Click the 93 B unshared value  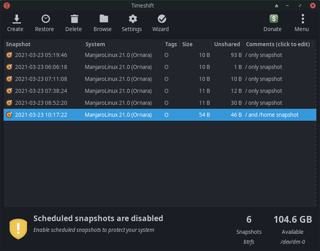(x=236, y=55)
